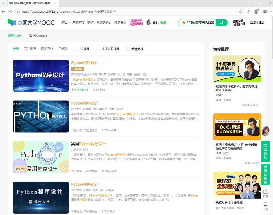
Task: Click the 中国大学MOOC logo
Action: pos(31,23)
